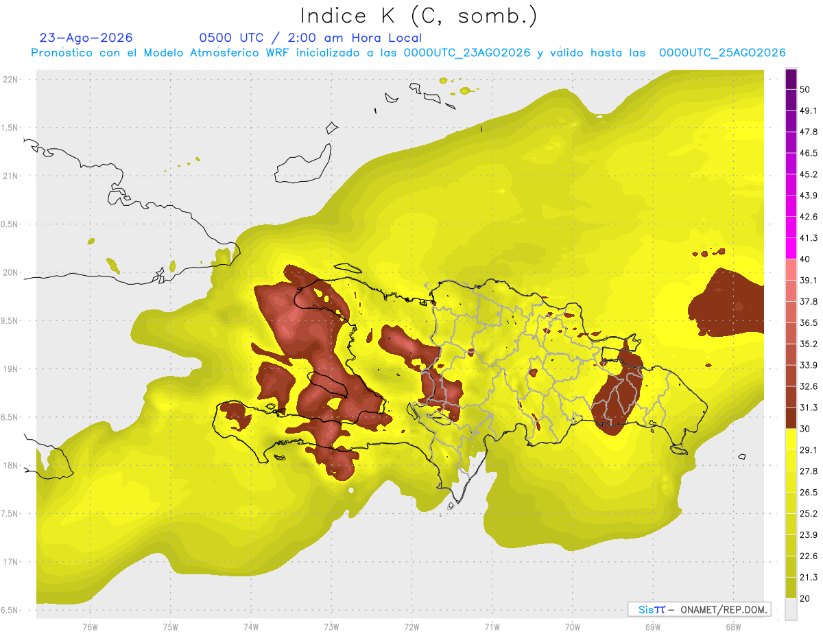Click the '74W' longitude label
Viewport: 823px width, 636px height.
(251, 627)
